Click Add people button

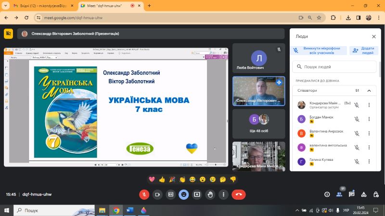[x=364, y=50]
